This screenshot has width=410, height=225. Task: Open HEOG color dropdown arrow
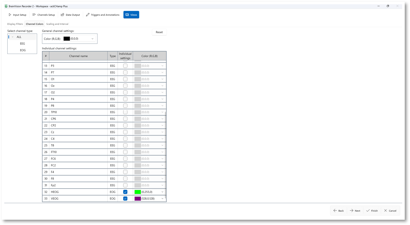tap(162, 192)
